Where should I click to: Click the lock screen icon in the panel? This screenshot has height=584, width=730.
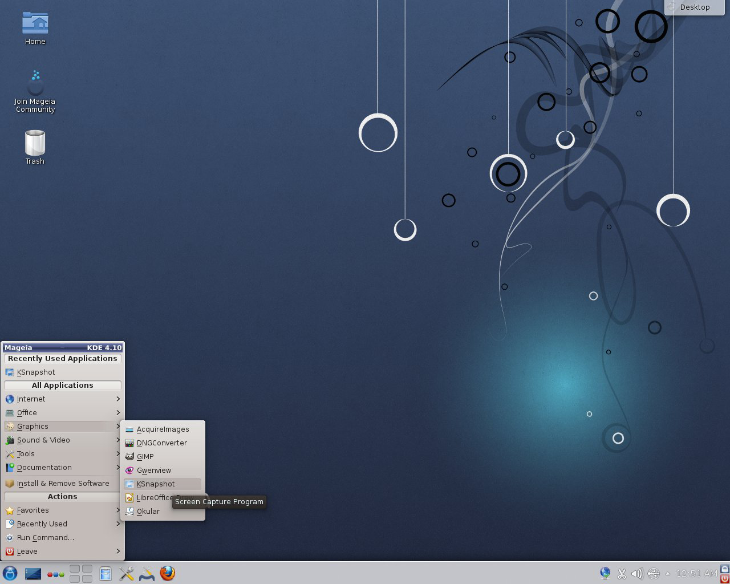click(x=724, y=569)
